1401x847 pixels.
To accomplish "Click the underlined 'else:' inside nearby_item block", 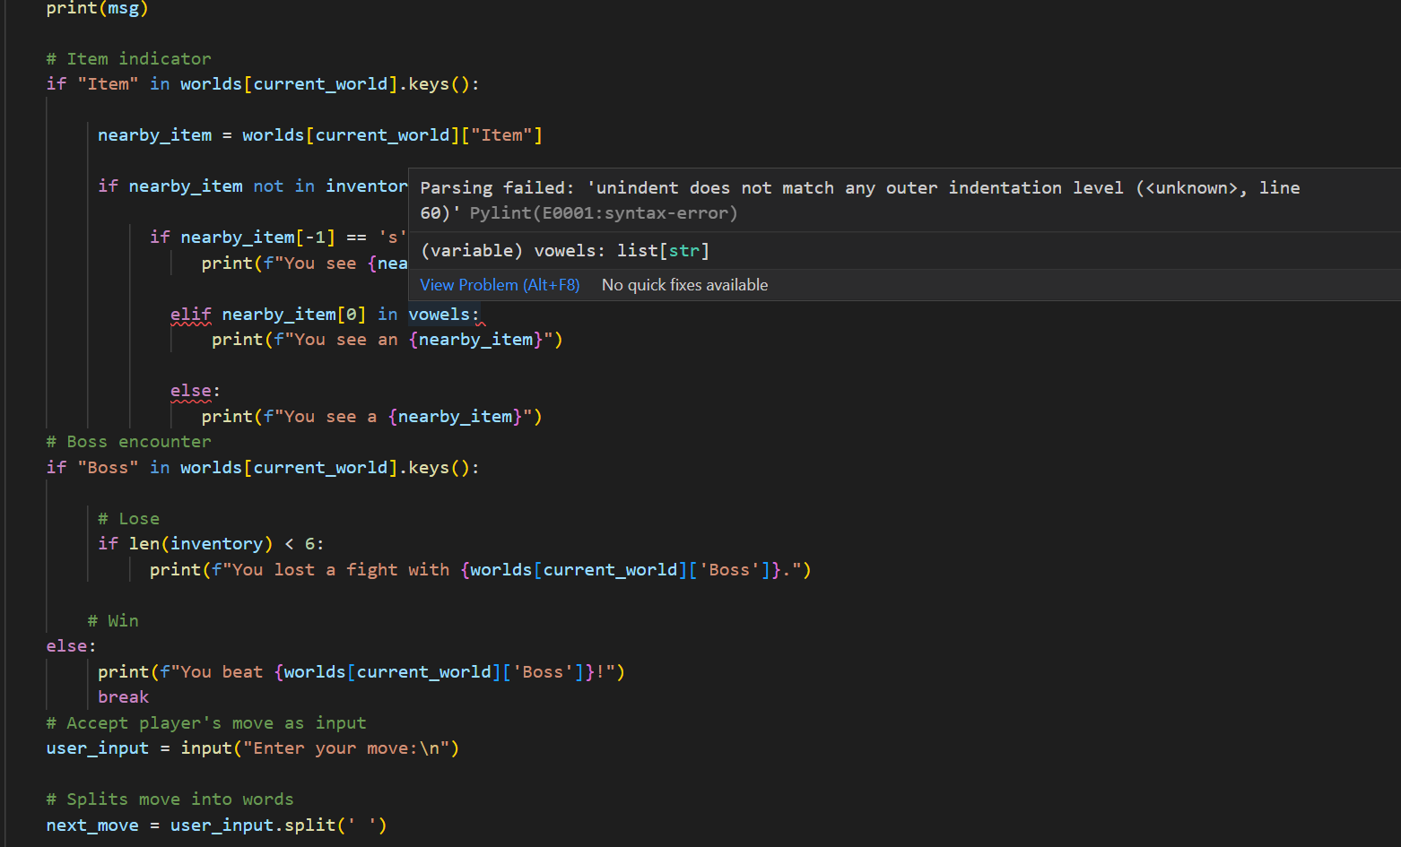I will (x=196, y=392).
